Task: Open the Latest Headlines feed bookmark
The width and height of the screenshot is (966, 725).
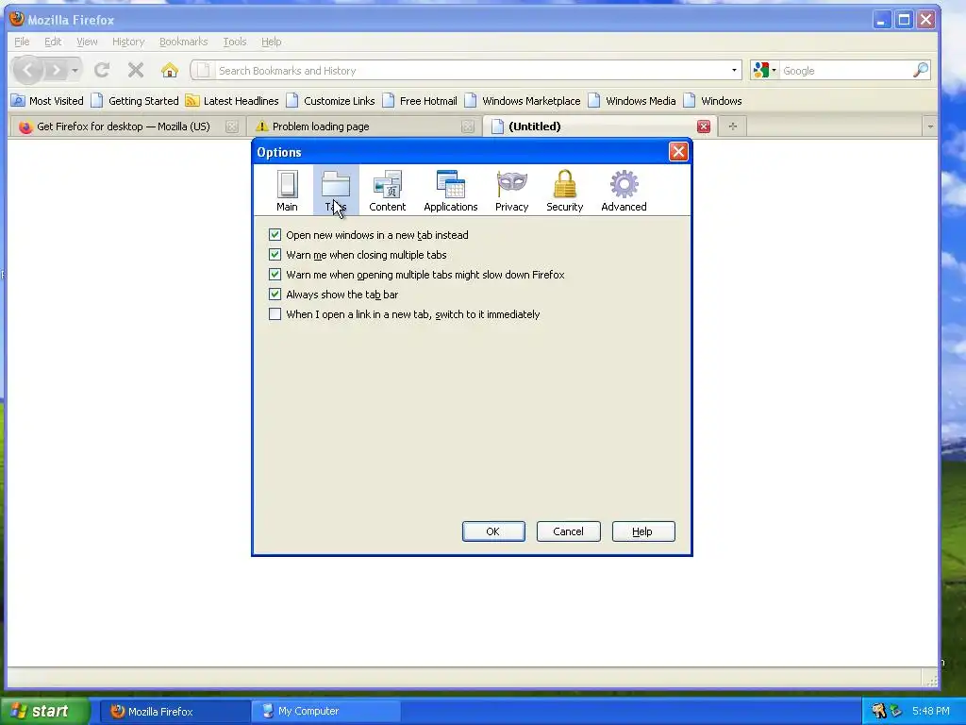Action: (232, 100)
